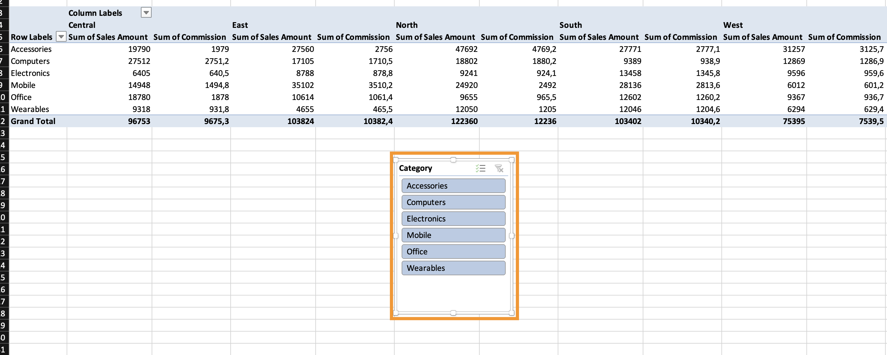Screen dimensions: 887x355
Task: Click the North region header cell
Action: click(407, 25)
